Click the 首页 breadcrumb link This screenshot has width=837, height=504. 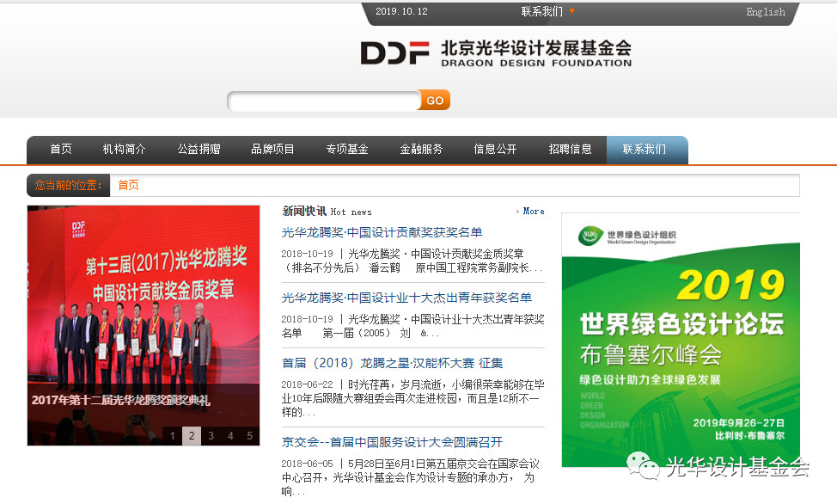coord(128,185)
